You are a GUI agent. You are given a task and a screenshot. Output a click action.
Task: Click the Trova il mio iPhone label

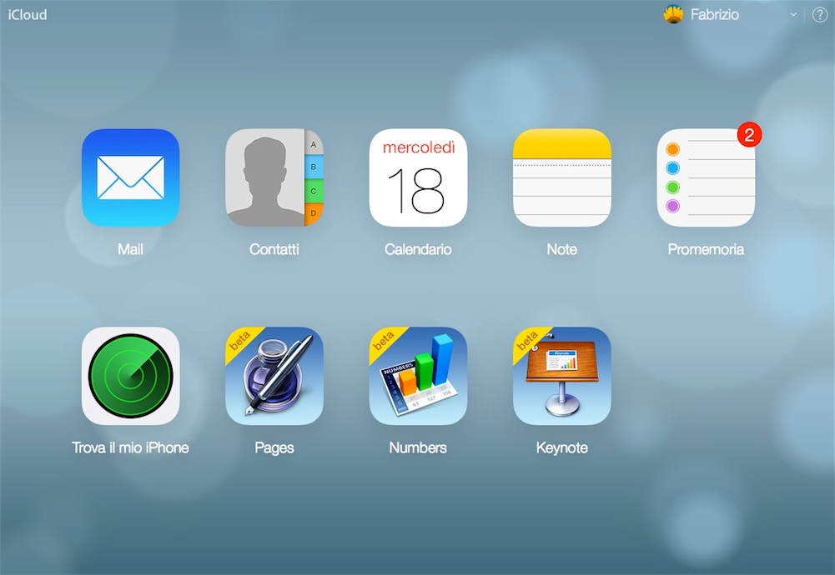130,447
